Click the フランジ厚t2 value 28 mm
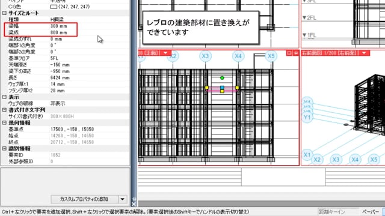Screen dimensions: 385x216 pyautogui.click(x=58, y=91)
